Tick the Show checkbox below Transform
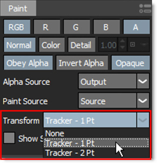 (x=9, y=138)
